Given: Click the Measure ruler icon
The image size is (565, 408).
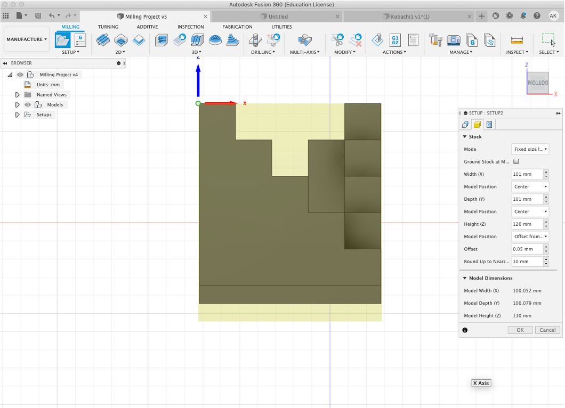Looking at the screenshot, I should 516,40.
